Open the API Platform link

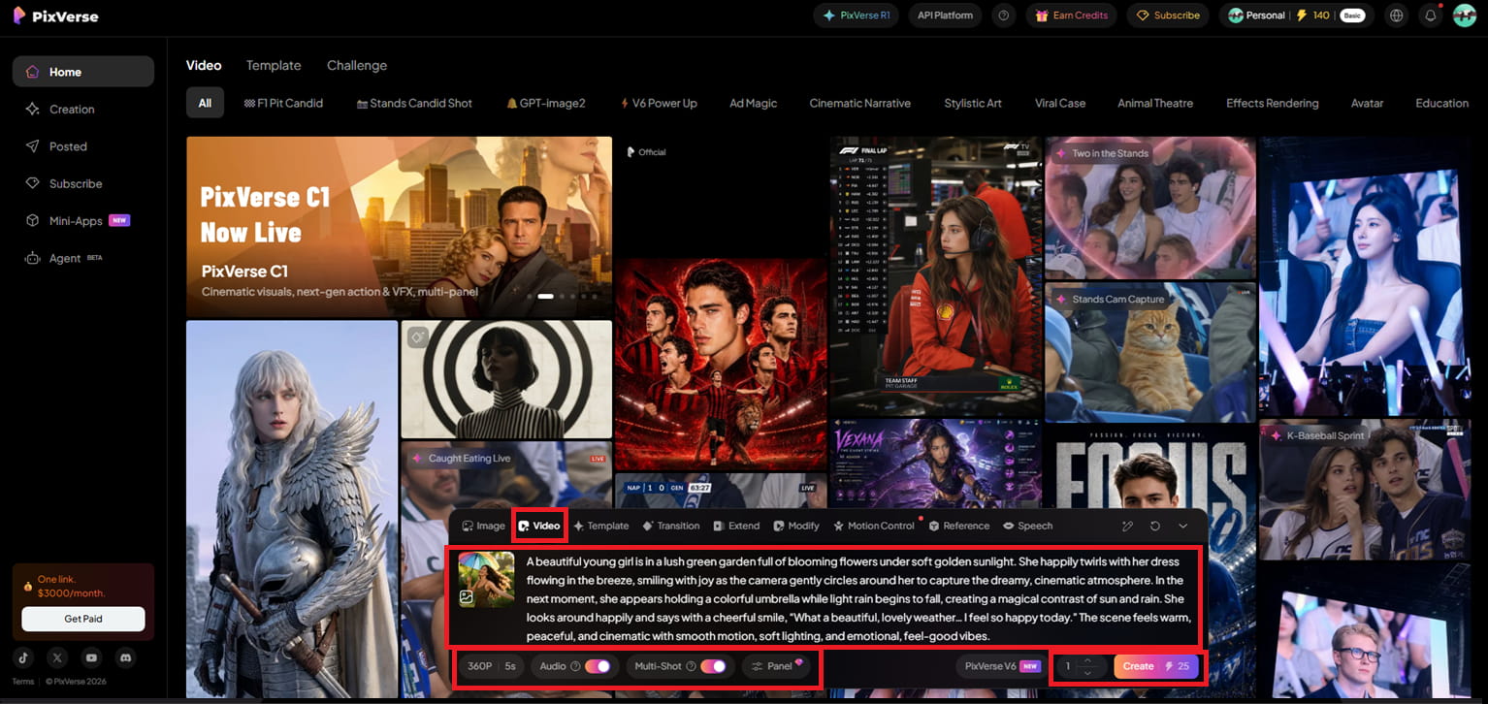point(946,16)
